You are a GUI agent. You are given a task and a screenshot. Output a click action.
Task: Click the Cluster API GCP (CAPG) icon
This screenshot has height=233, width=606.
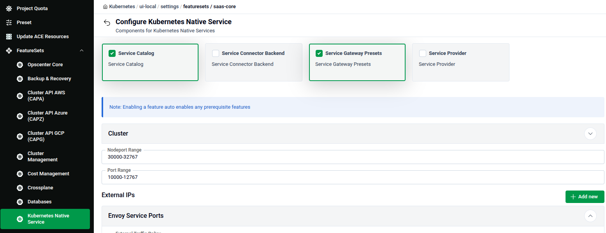(x=20, y=136)
